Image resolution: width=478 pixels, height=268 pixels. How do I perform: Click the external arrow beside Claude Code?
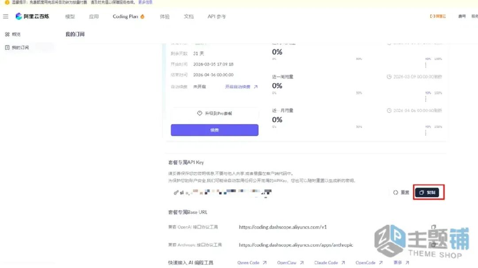click(343, 263)
